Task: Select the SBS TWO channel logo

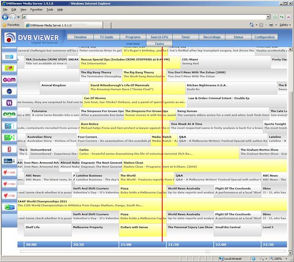Action: (x=9, y=184)
